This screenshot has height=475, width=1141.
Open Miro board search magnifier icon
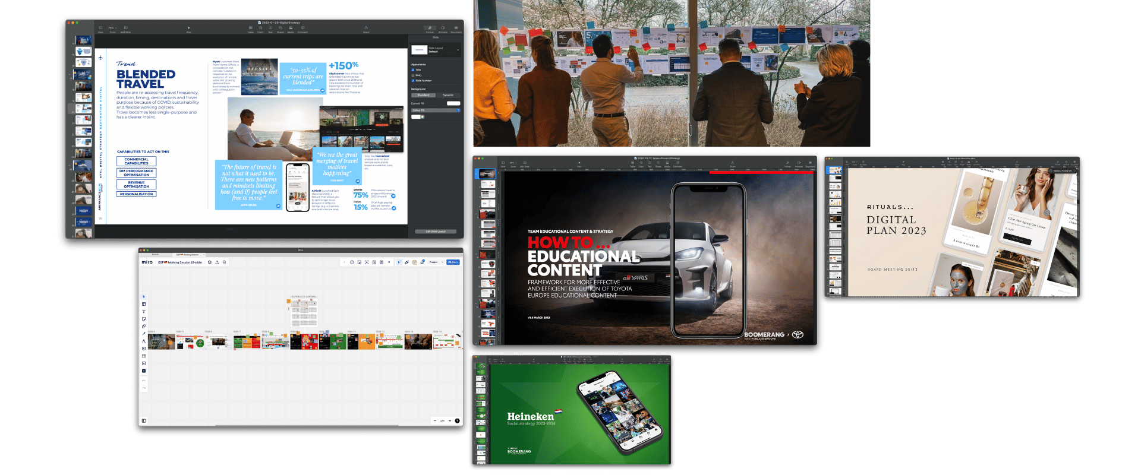pyautogui.click(x=224, y=262)
